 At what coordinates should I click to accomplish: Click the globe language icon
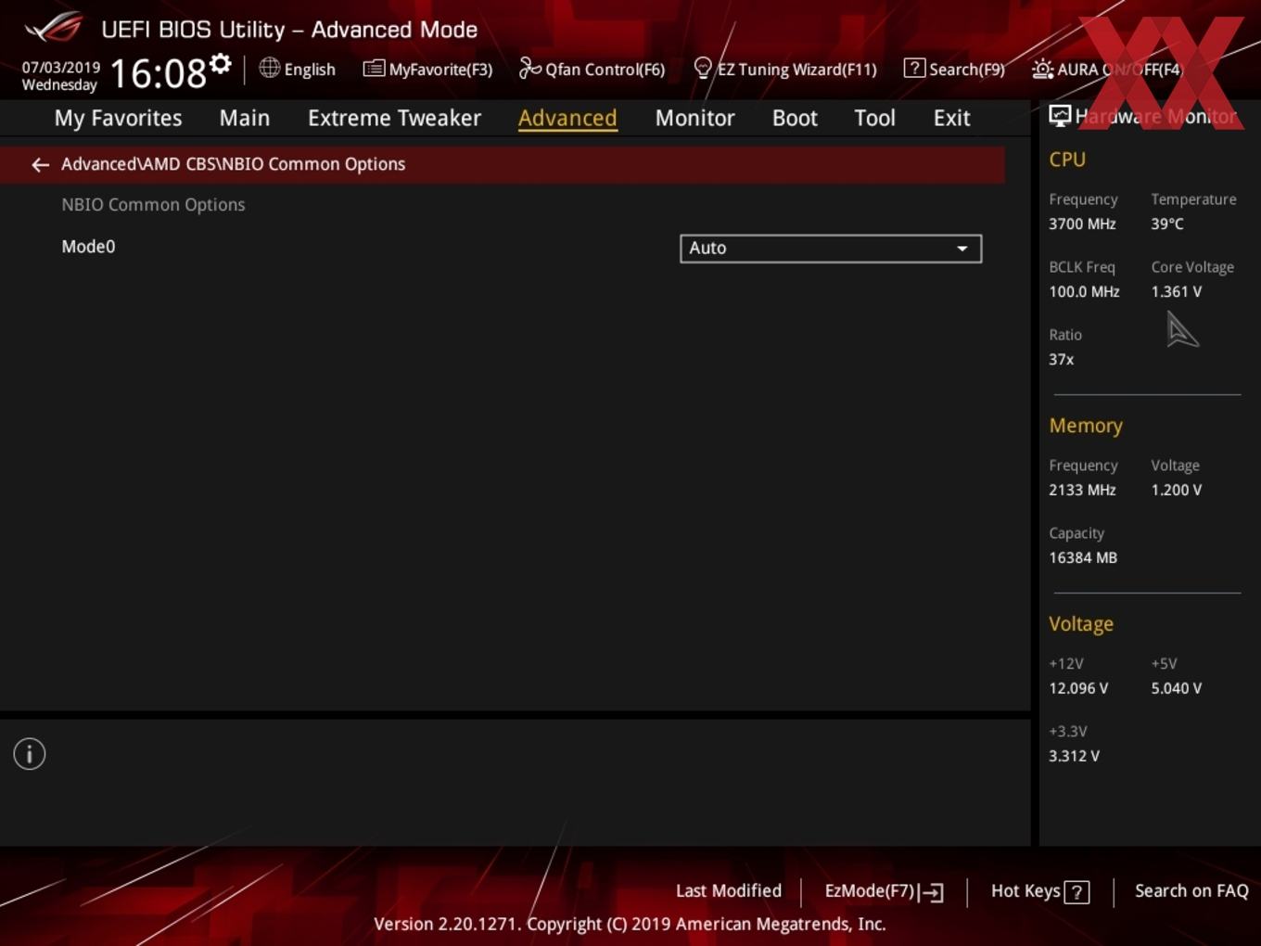point(269,68)
